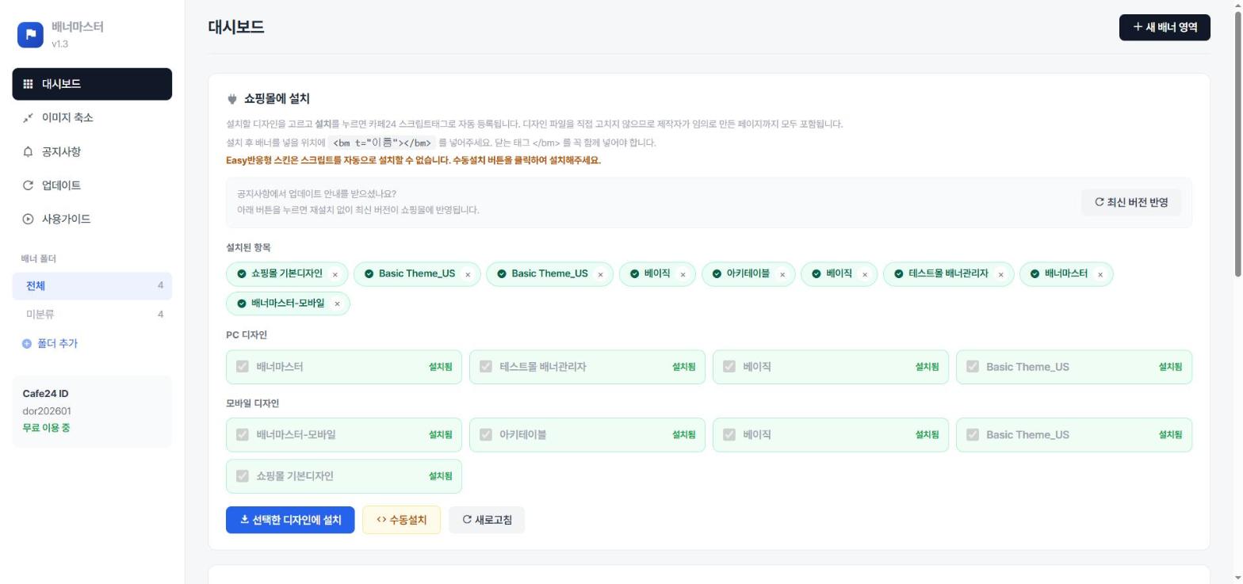Click the check icon on 아키테이블 chip
The image size is (1243, 584).
[717, 274]
